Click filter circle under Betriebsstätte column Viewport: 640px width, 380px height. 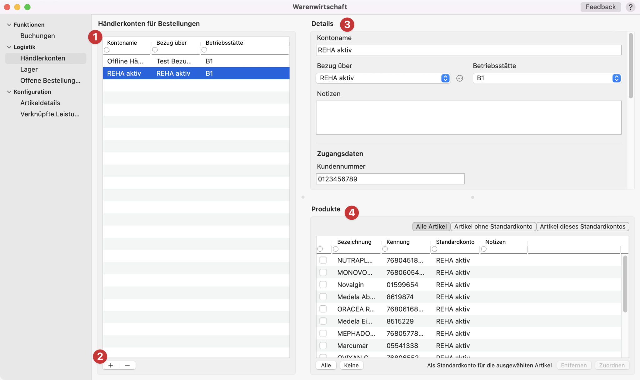[204, 50]
